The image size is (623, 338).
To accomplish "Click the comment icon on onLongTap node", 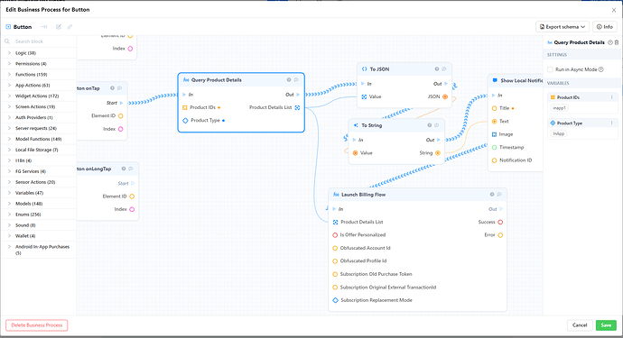I will point(131,169).
